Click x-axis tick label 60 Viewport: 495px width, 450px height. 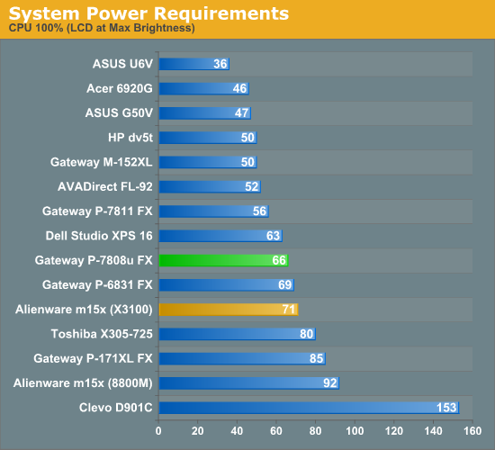tap(276, 431)
